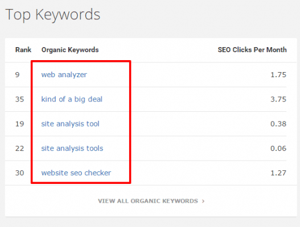The width and height of the screenshot is (300, 227).
Task: Click the 1.75 clicks value for web analyzer
Action: [278, 74]
